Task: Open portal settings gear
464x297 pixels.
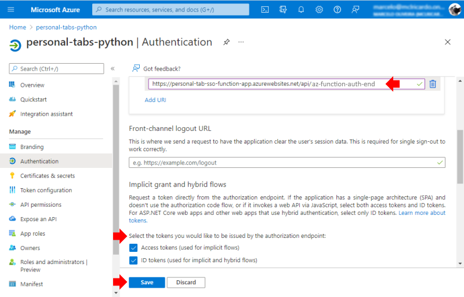Action: (319, 9)
